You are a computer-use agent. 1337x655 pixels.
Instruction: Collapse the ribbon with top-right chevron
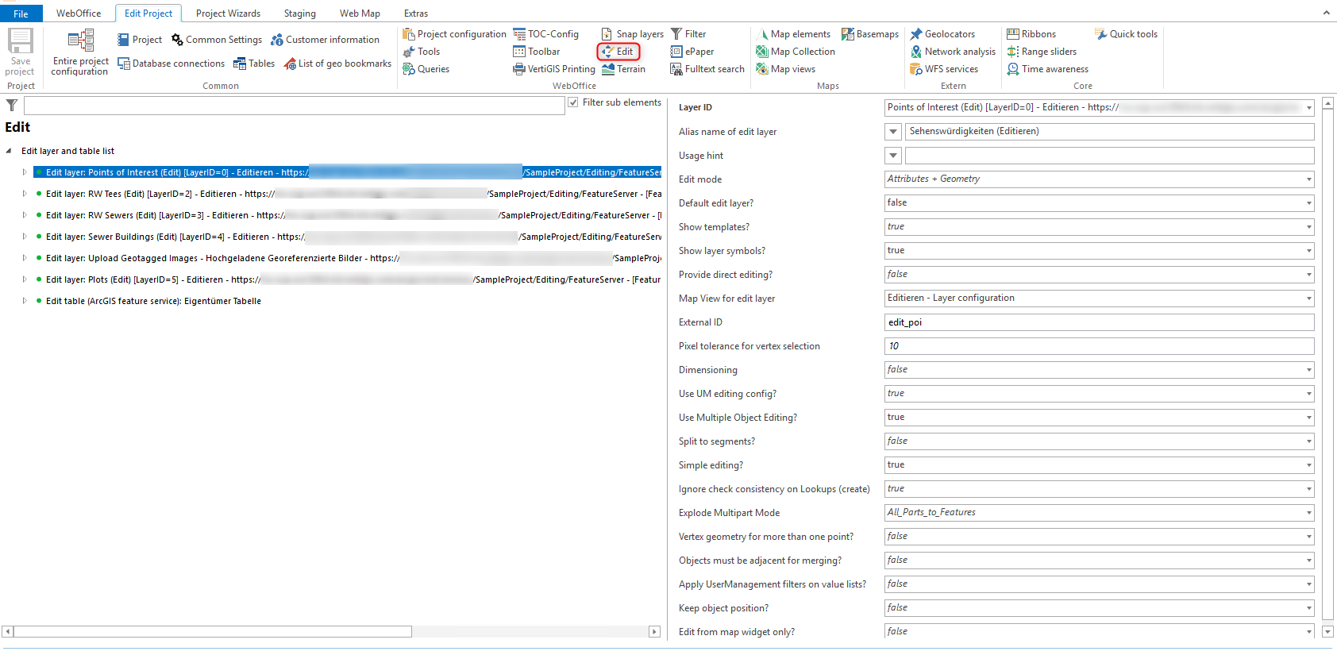click(x=1326, y=13)
